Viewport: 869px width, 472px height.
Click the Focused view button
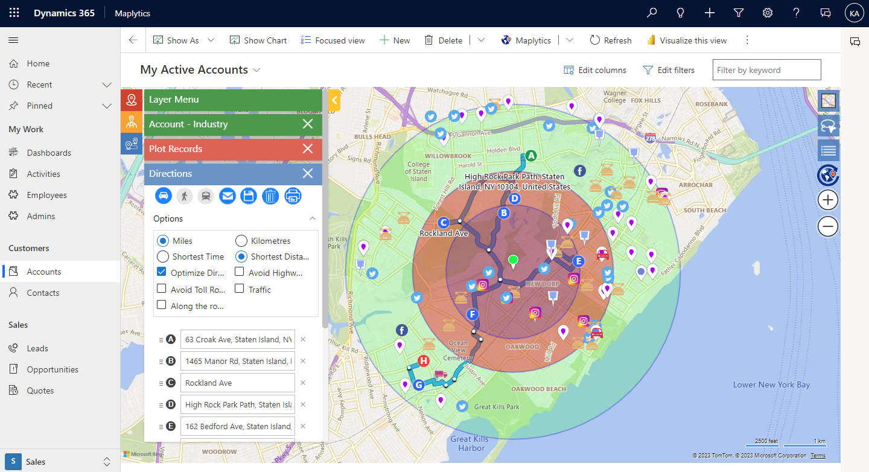(333, 40)
